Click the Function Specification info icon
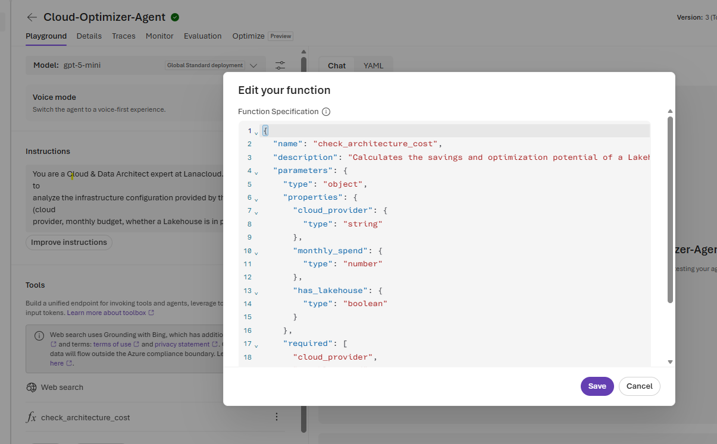 (x=326, y=112)
